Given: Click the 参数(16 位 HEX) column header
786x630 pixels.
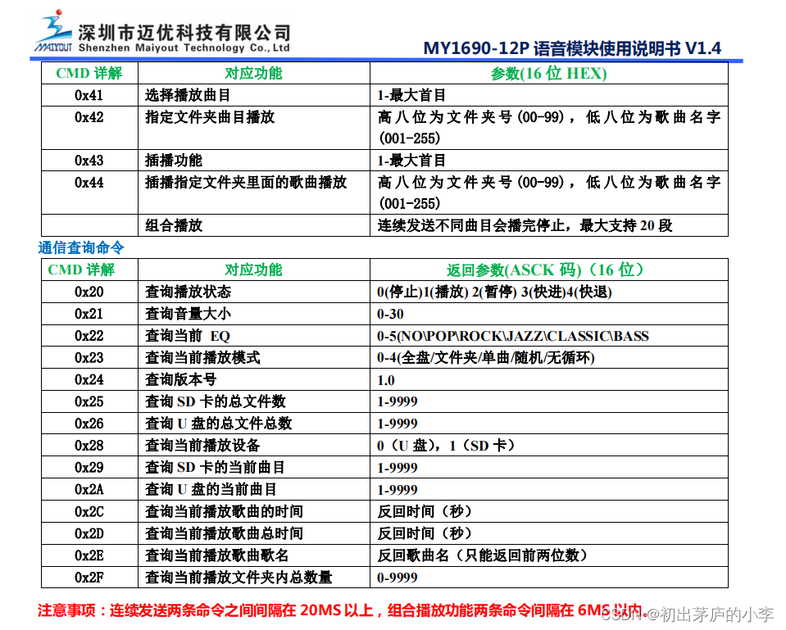Looking at the screenshot, I should pyautogui.click(x=549, y=73).
